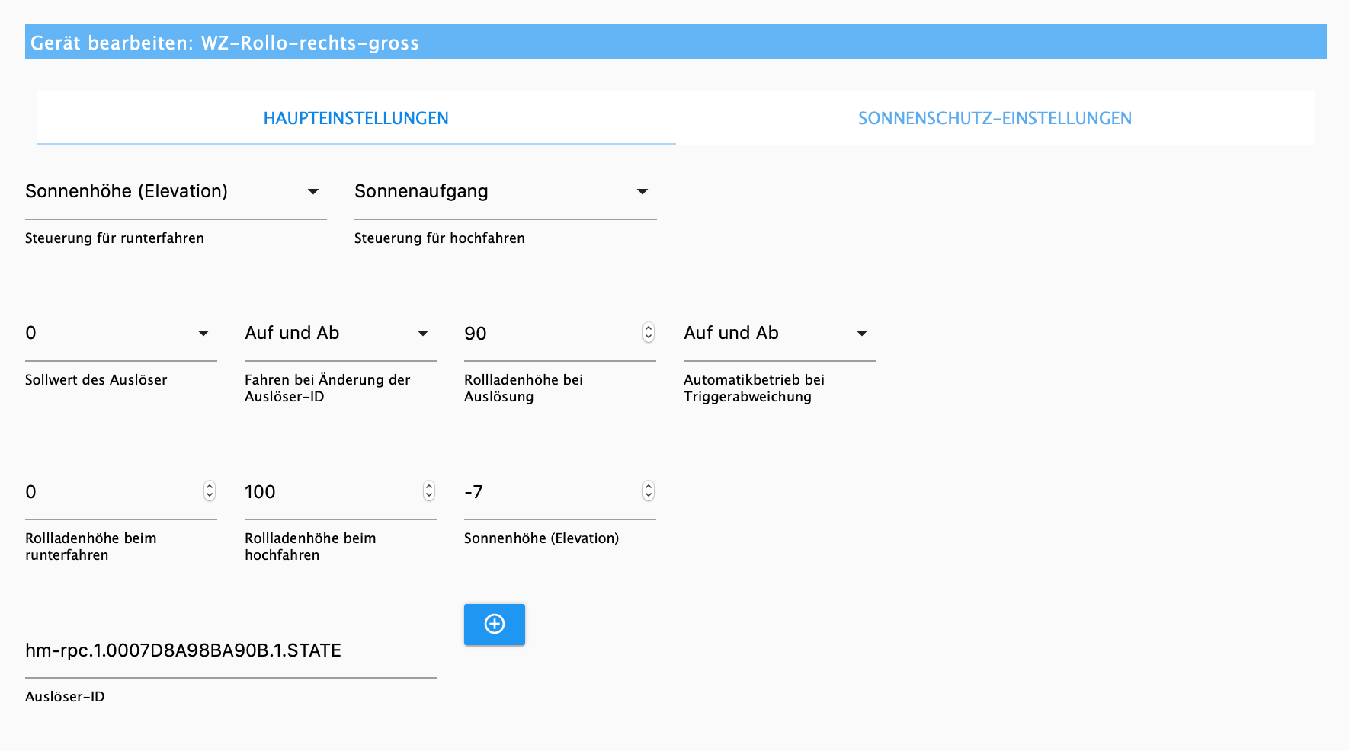
Task: Open Automatikbetrieb bei Triggerabweichung dropdown
Action: tap(780, 333)
